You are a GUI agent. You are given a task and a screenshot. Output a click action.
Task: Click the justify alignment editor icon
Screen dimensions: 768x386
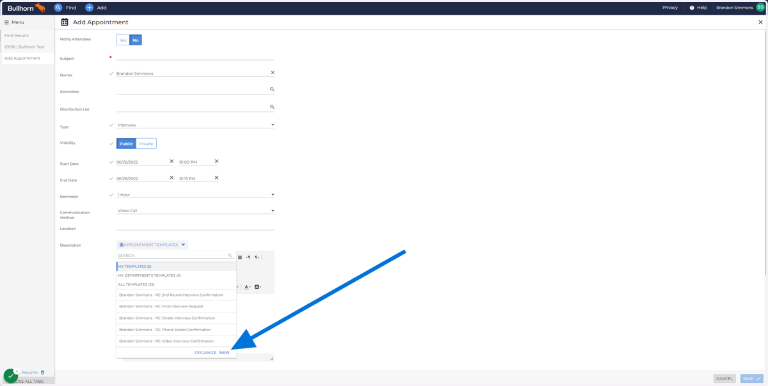[x=240, y=258]
